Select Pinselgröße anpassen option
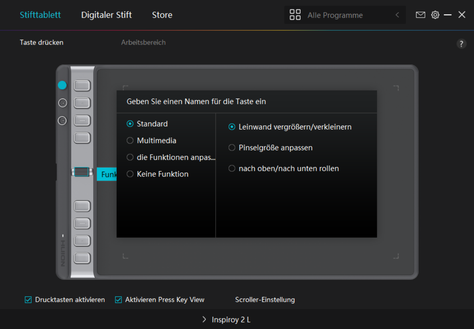The height and width of the screenshot is (329, 474). [x=232, y=148]
